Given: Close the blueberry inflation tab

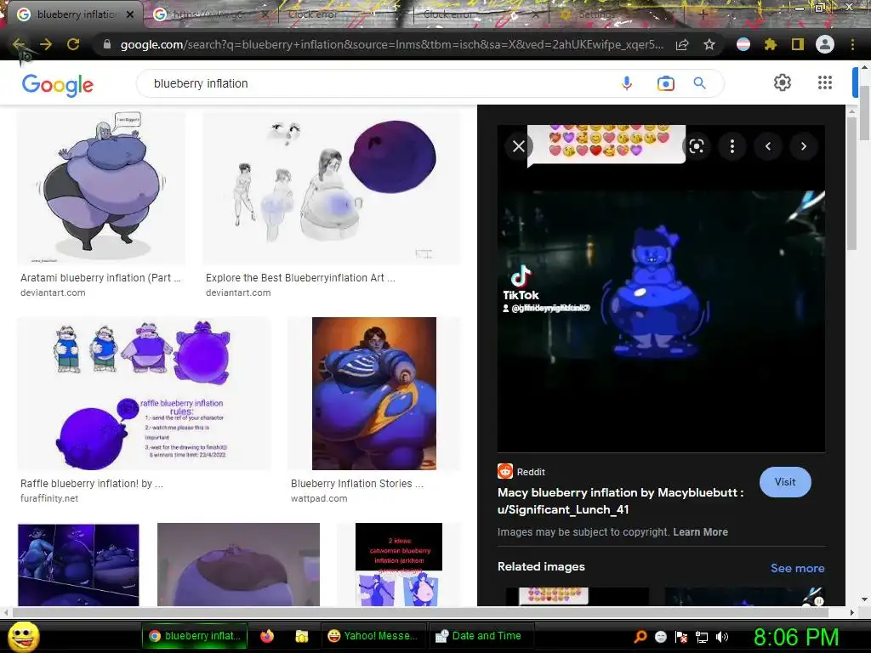Looking at the screenshot, I should pos(130,14).
